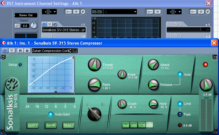Click the Sonalksis SV-315 Stereo insert slot name
This screenshot has height=135, width=219.
pyautogui.click(x=64, y=30)
